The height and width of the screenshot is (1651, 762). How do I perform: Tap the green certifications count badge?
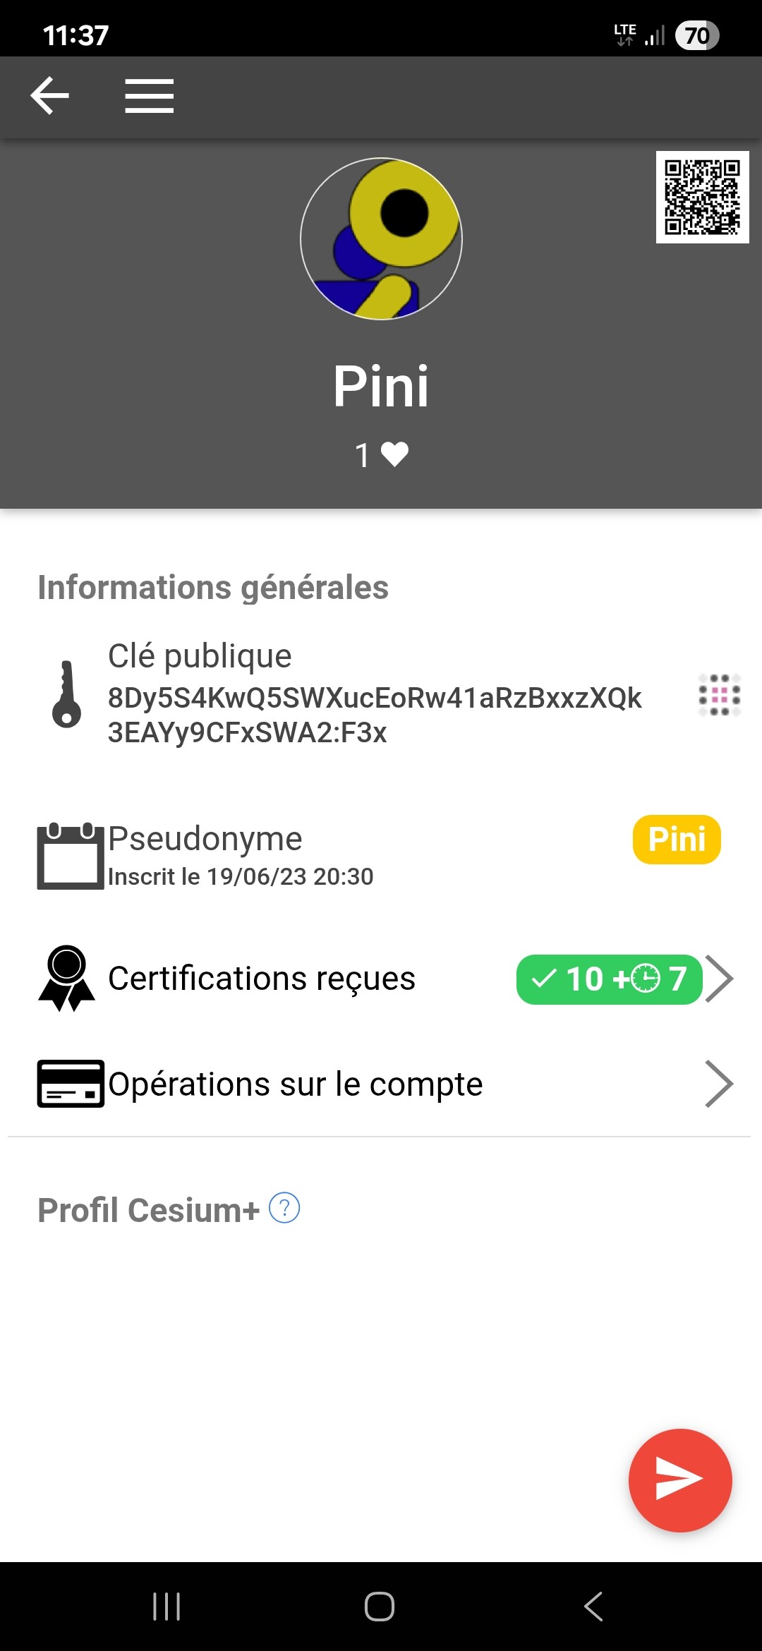[609, 979]
